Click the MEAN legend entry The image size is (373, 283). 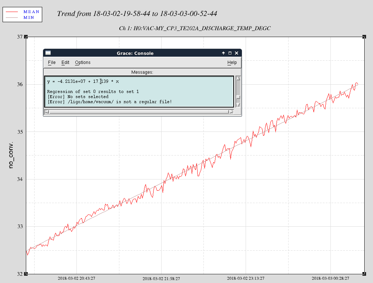pos(31,12)
